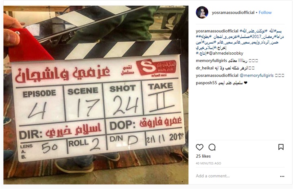Click the comment speech bubble icon
The width and height of the screenshot is (293, 189).
tap(212, 147)
